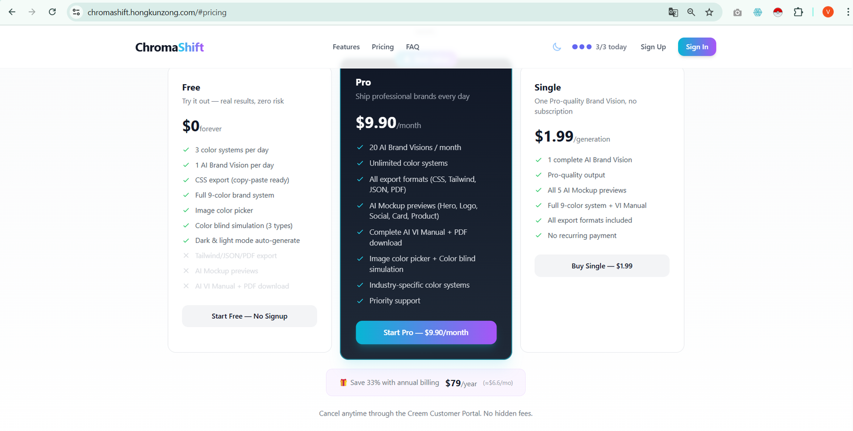Screen dimensions: 853x431
Task: Reload the page
Action: coord(52,12)
